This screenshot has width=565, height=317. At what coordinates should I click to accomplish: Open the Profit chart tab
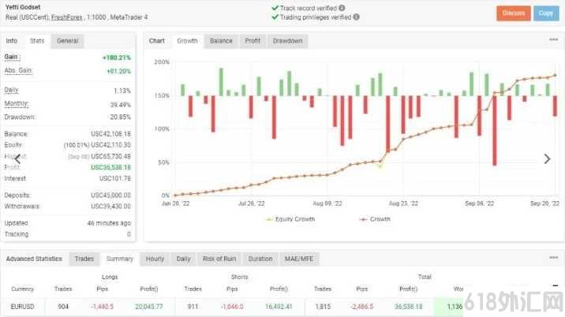pos(253,41)
